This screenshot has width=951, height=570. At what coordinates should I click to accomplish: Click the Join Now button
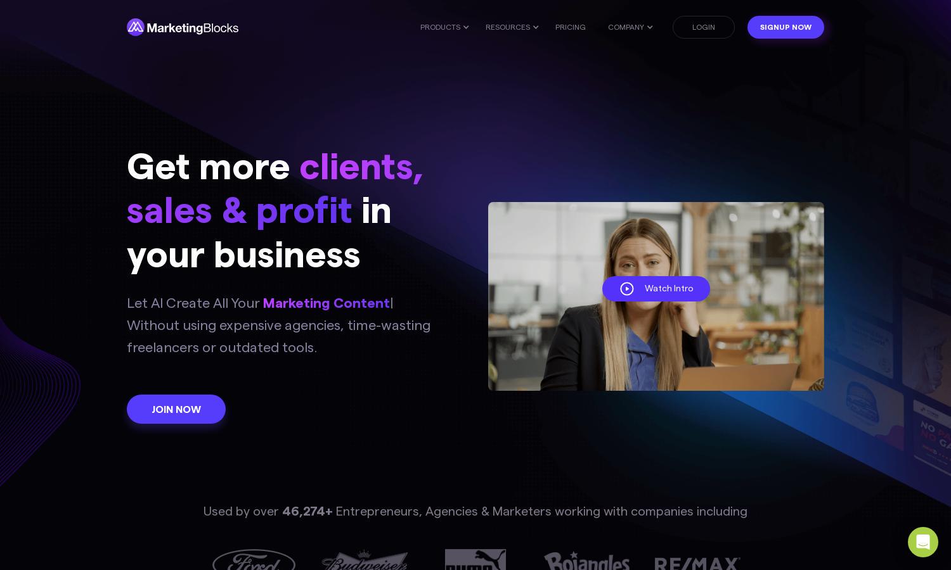click(176, 409)
